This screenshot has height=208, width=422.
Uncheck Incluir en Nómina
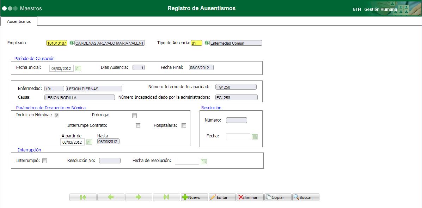pos(57,115)
